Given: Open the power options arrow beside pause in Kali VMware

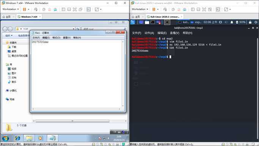Looking at the screenshot, I should (158, 10).
